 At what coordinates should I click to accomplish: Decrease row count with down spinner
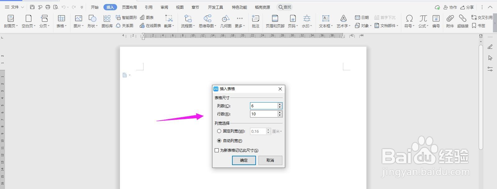[x=280, y=116]
